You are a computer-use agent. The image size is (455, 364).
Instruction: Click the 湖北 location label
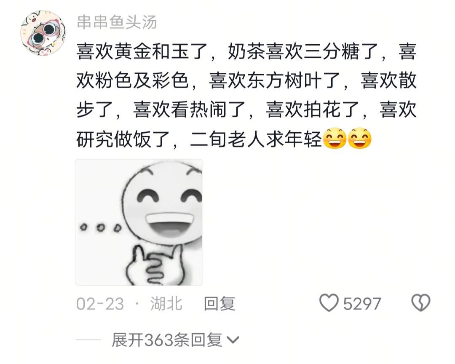tap(166, 304)
